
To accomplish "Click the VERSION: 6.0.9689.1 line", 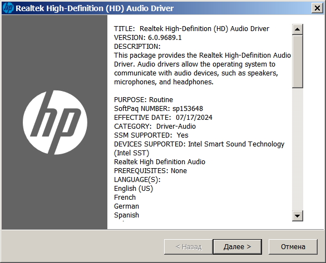I will click(148, 38).
